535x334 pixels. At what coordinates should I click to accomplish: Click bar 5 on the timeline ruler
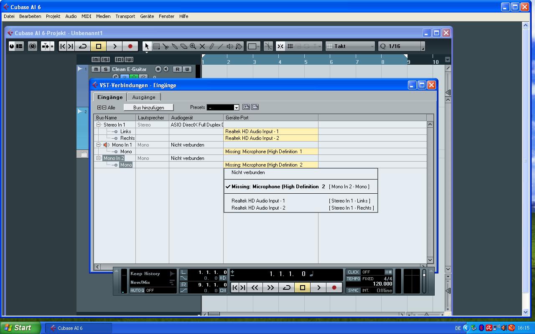pyautogui.click(x=306, y=62)
